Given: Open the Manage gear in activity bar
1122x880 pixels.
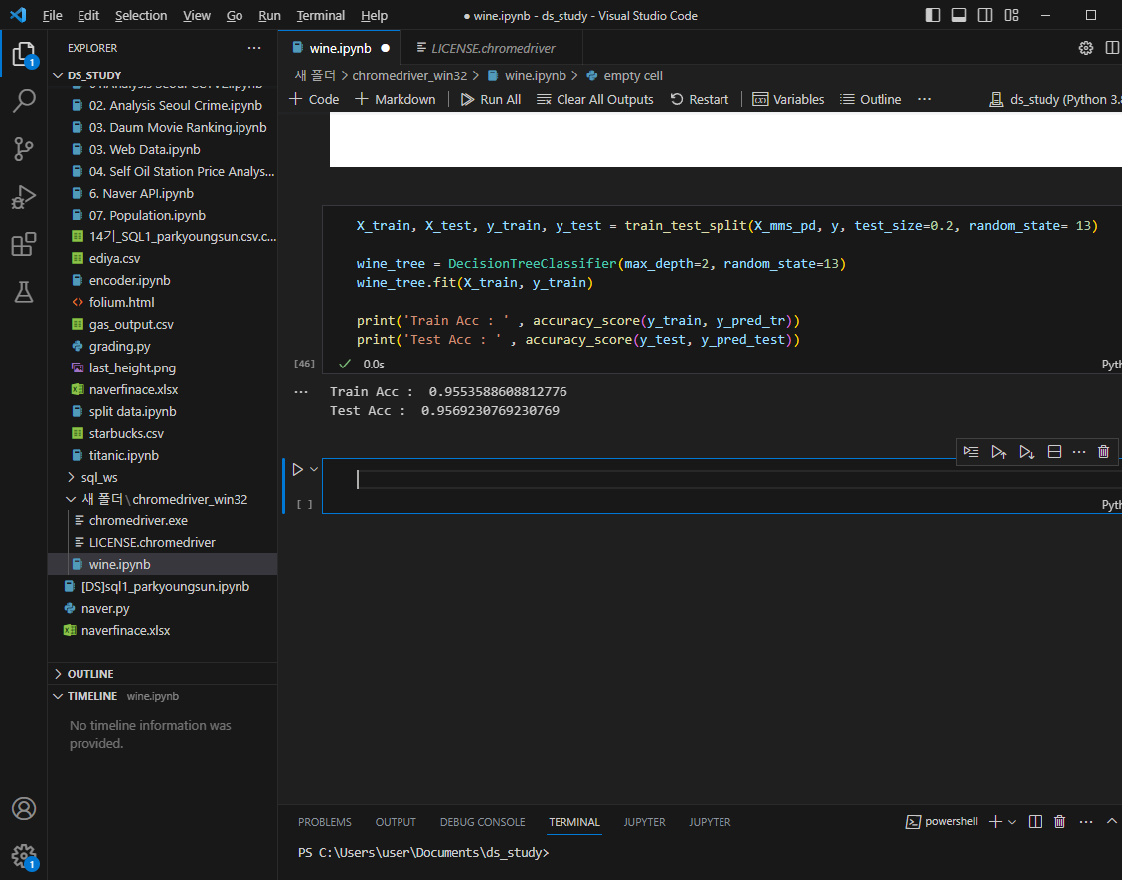Looking at the screenshot, I should [x=24, y=856].
